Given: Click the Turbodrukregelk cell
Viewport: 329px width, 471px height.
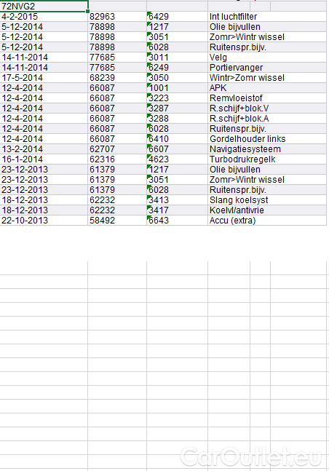Looking at the screenshot, I should click(x=267, y=159).
